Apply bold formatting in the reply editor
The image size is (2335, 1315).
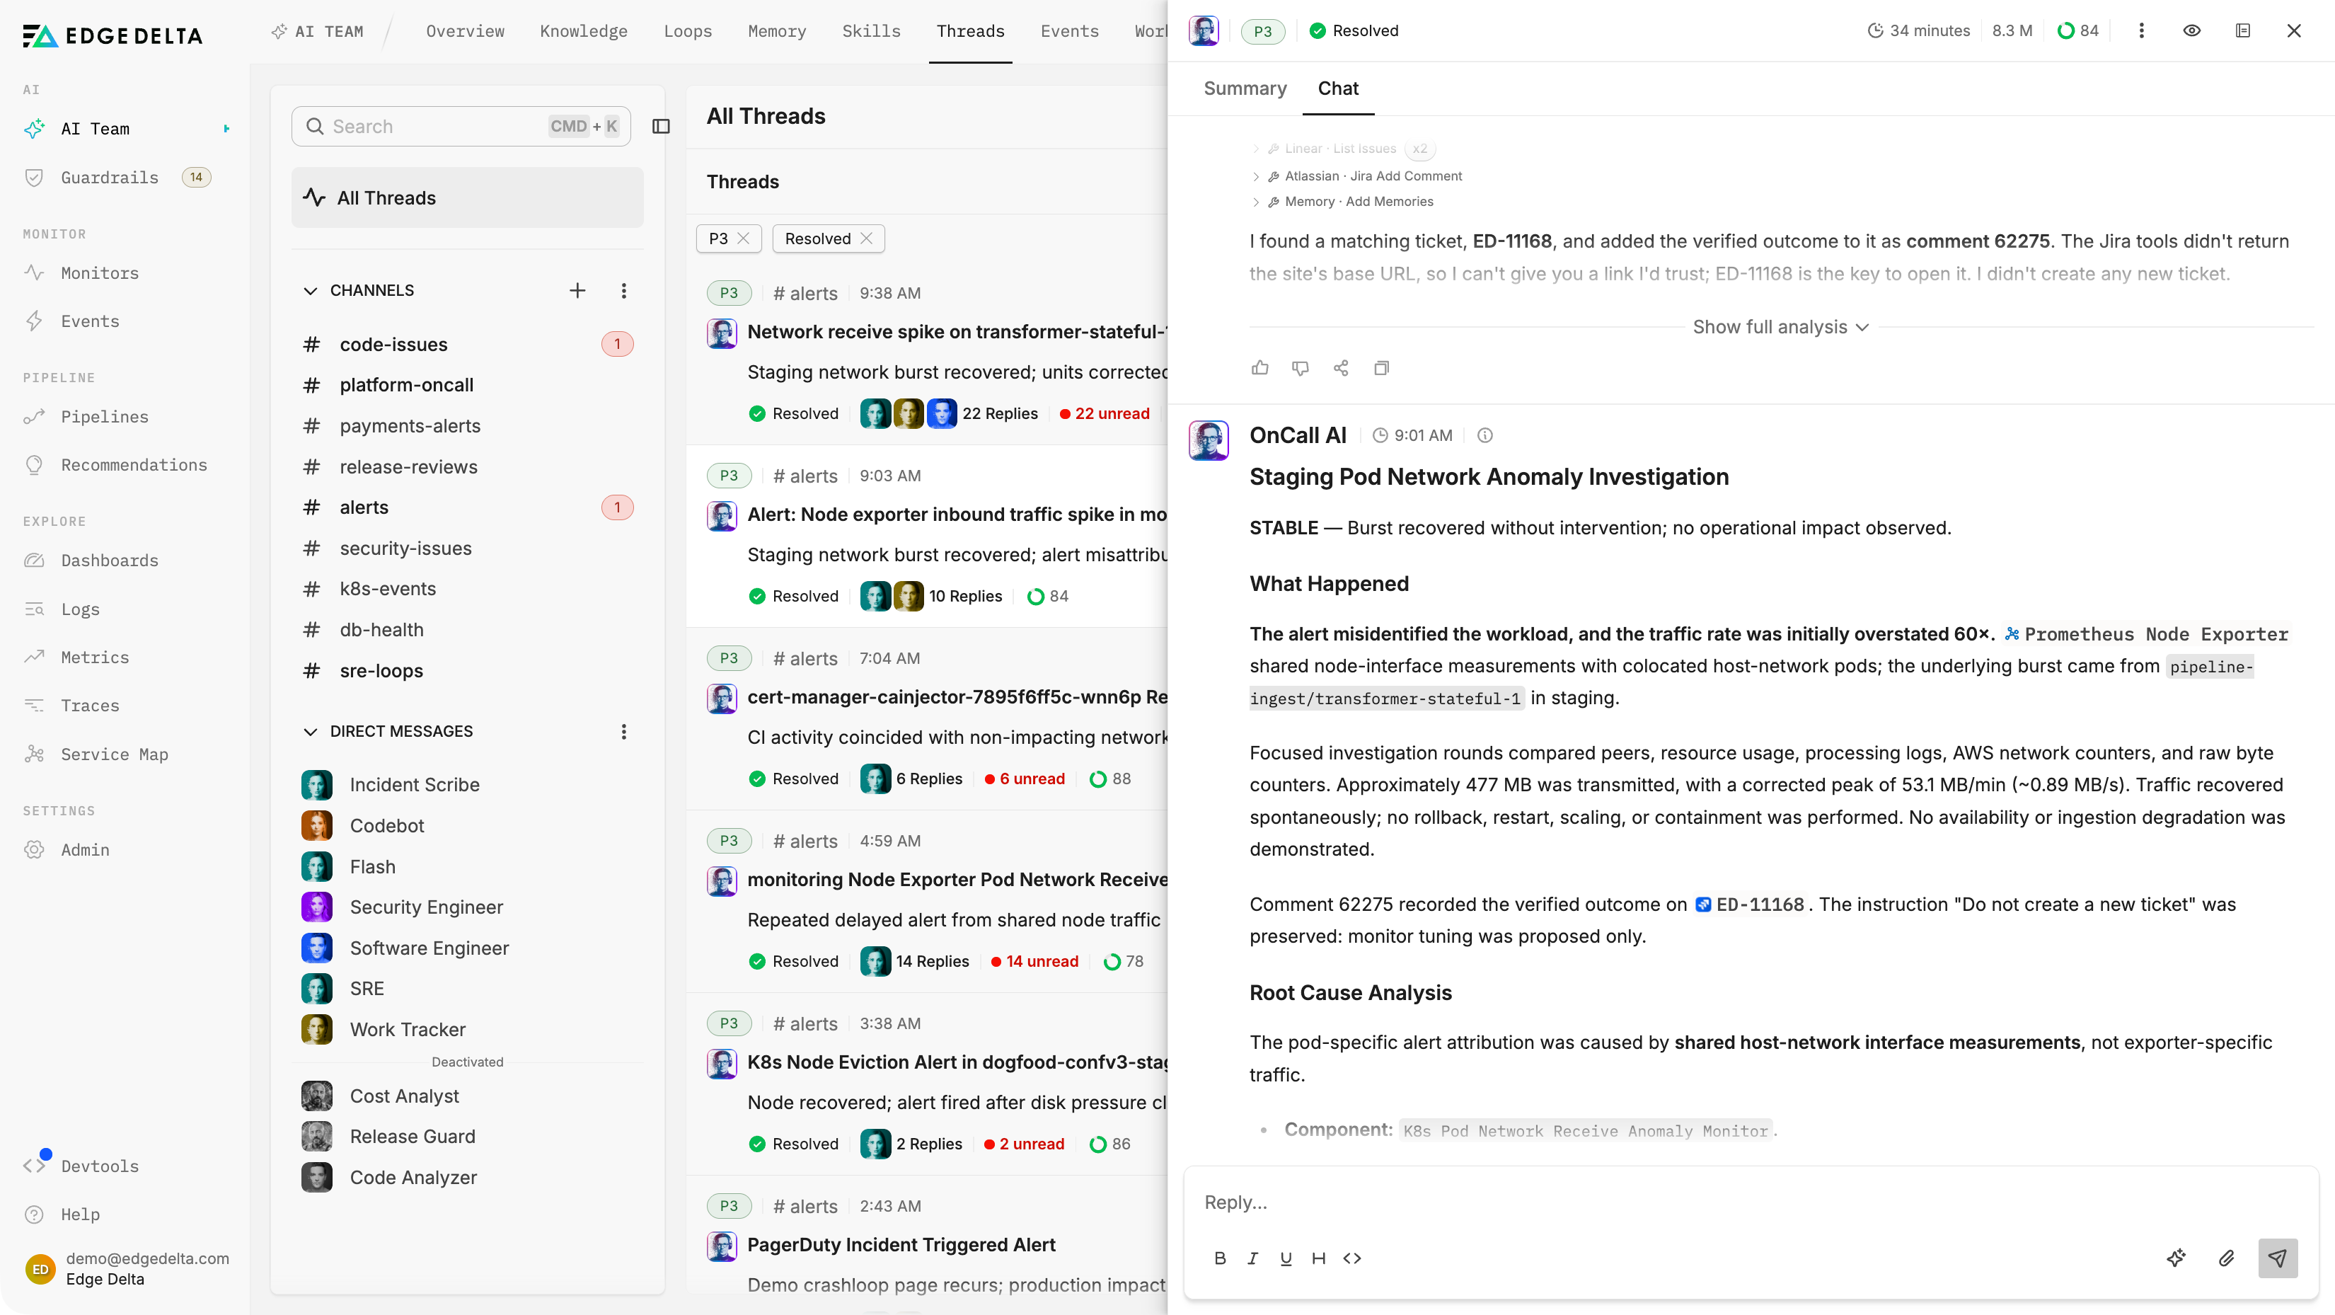pyautogui.click(x=1220, y=1258)
